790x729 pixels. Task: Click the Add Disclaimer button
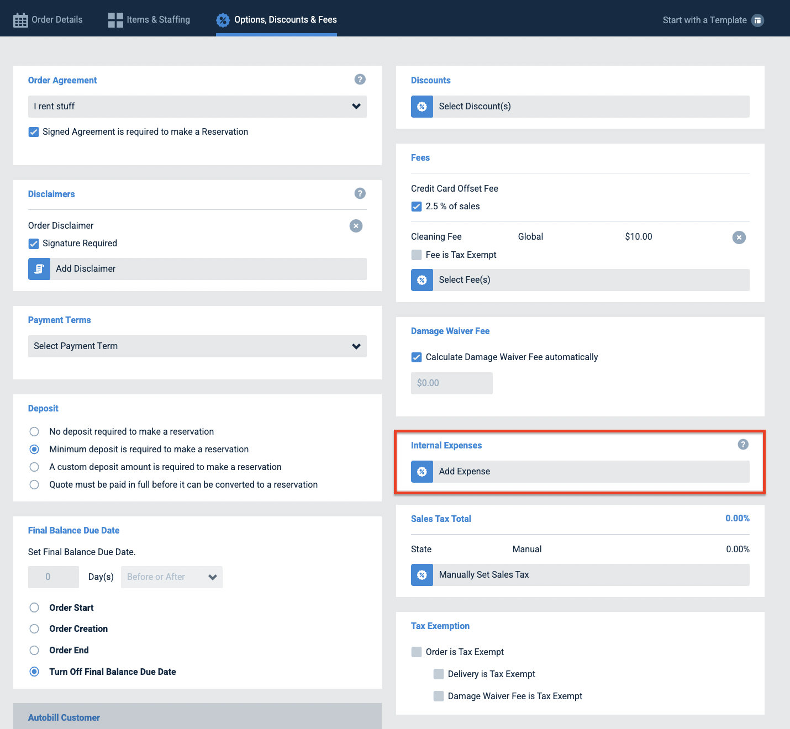(x=197, y=269)
